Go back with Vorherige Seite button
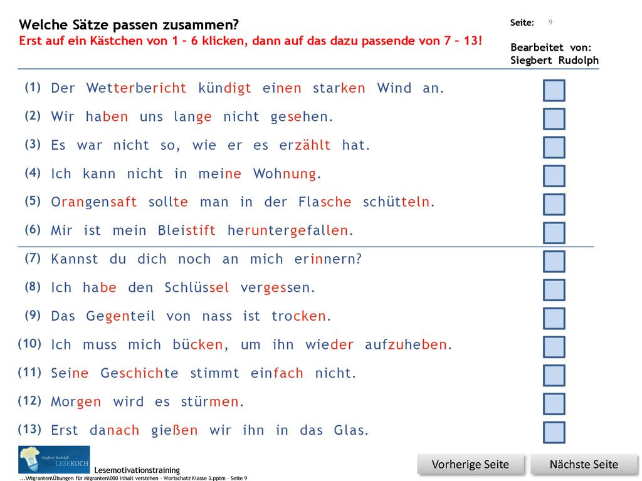642x481 pixels. coord(470,465)
